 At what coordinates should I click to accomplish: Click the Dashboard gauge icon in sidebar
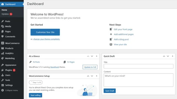(2, 4)
